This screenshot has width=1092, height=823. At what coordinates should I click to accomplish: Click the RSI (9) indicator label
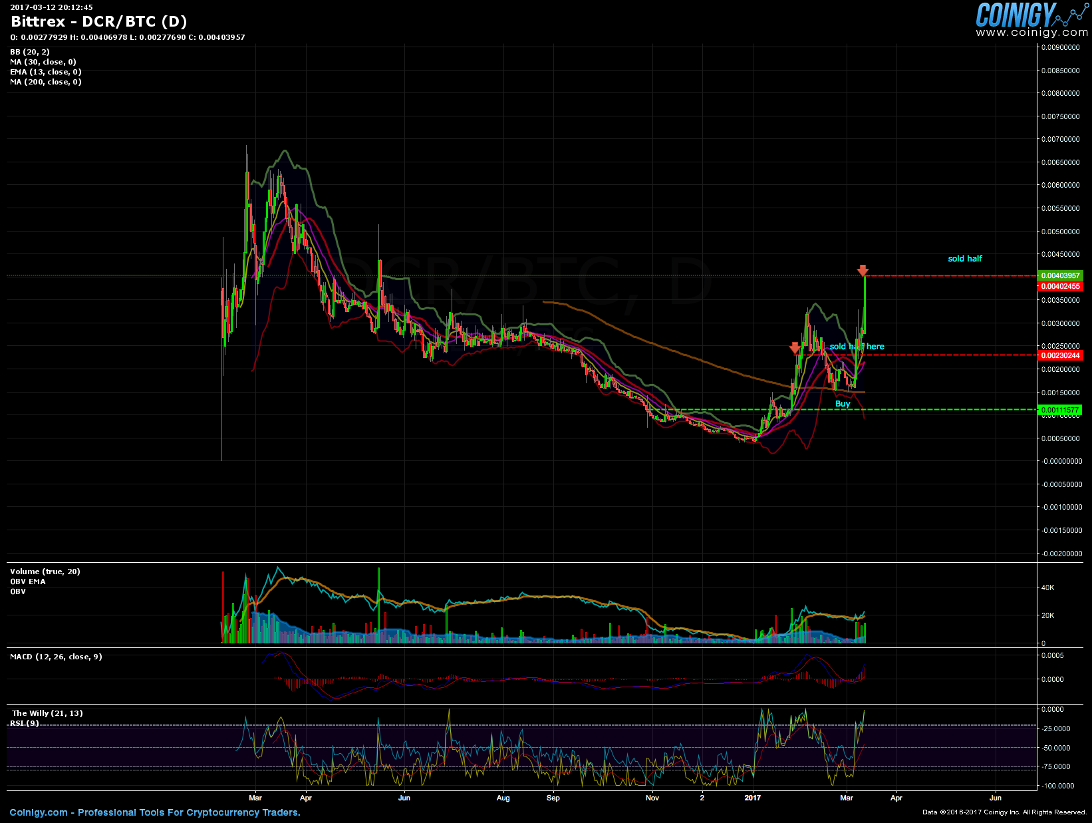(25, 723)
